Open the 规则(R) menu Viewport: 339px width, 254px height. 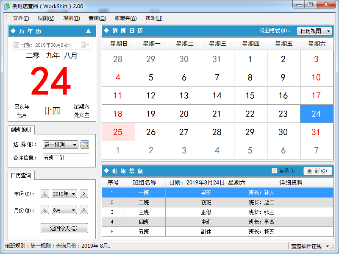pos(71,18)
